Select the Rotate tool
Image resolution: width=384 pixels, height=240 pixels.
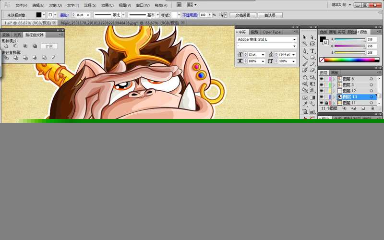click(304, 78)
